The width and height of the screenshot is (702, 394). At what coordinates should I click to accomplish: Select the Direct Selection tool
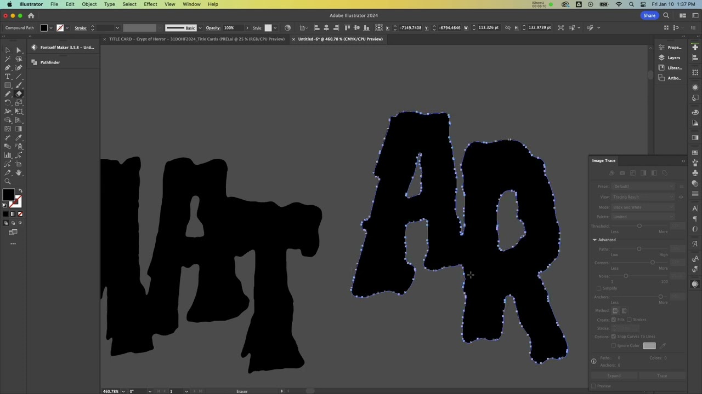(x=19, y=50)
